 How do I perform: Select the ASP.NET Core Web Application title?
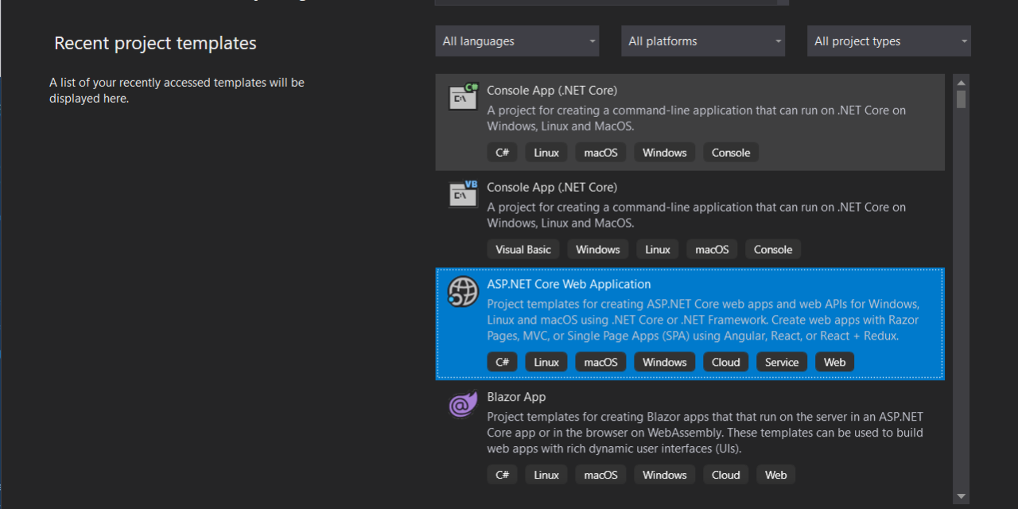[x=569, y=284]
